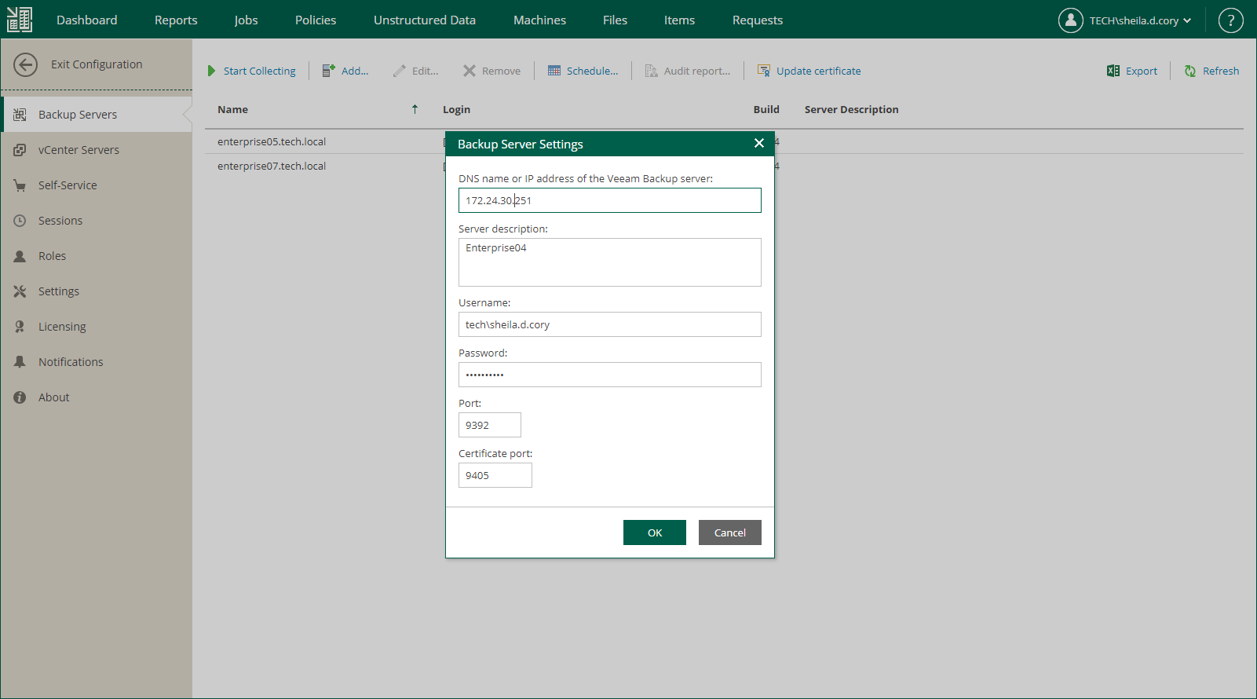The image size is (1257, 699).
Task: Go to the Items tab
Action: (679, 20)
